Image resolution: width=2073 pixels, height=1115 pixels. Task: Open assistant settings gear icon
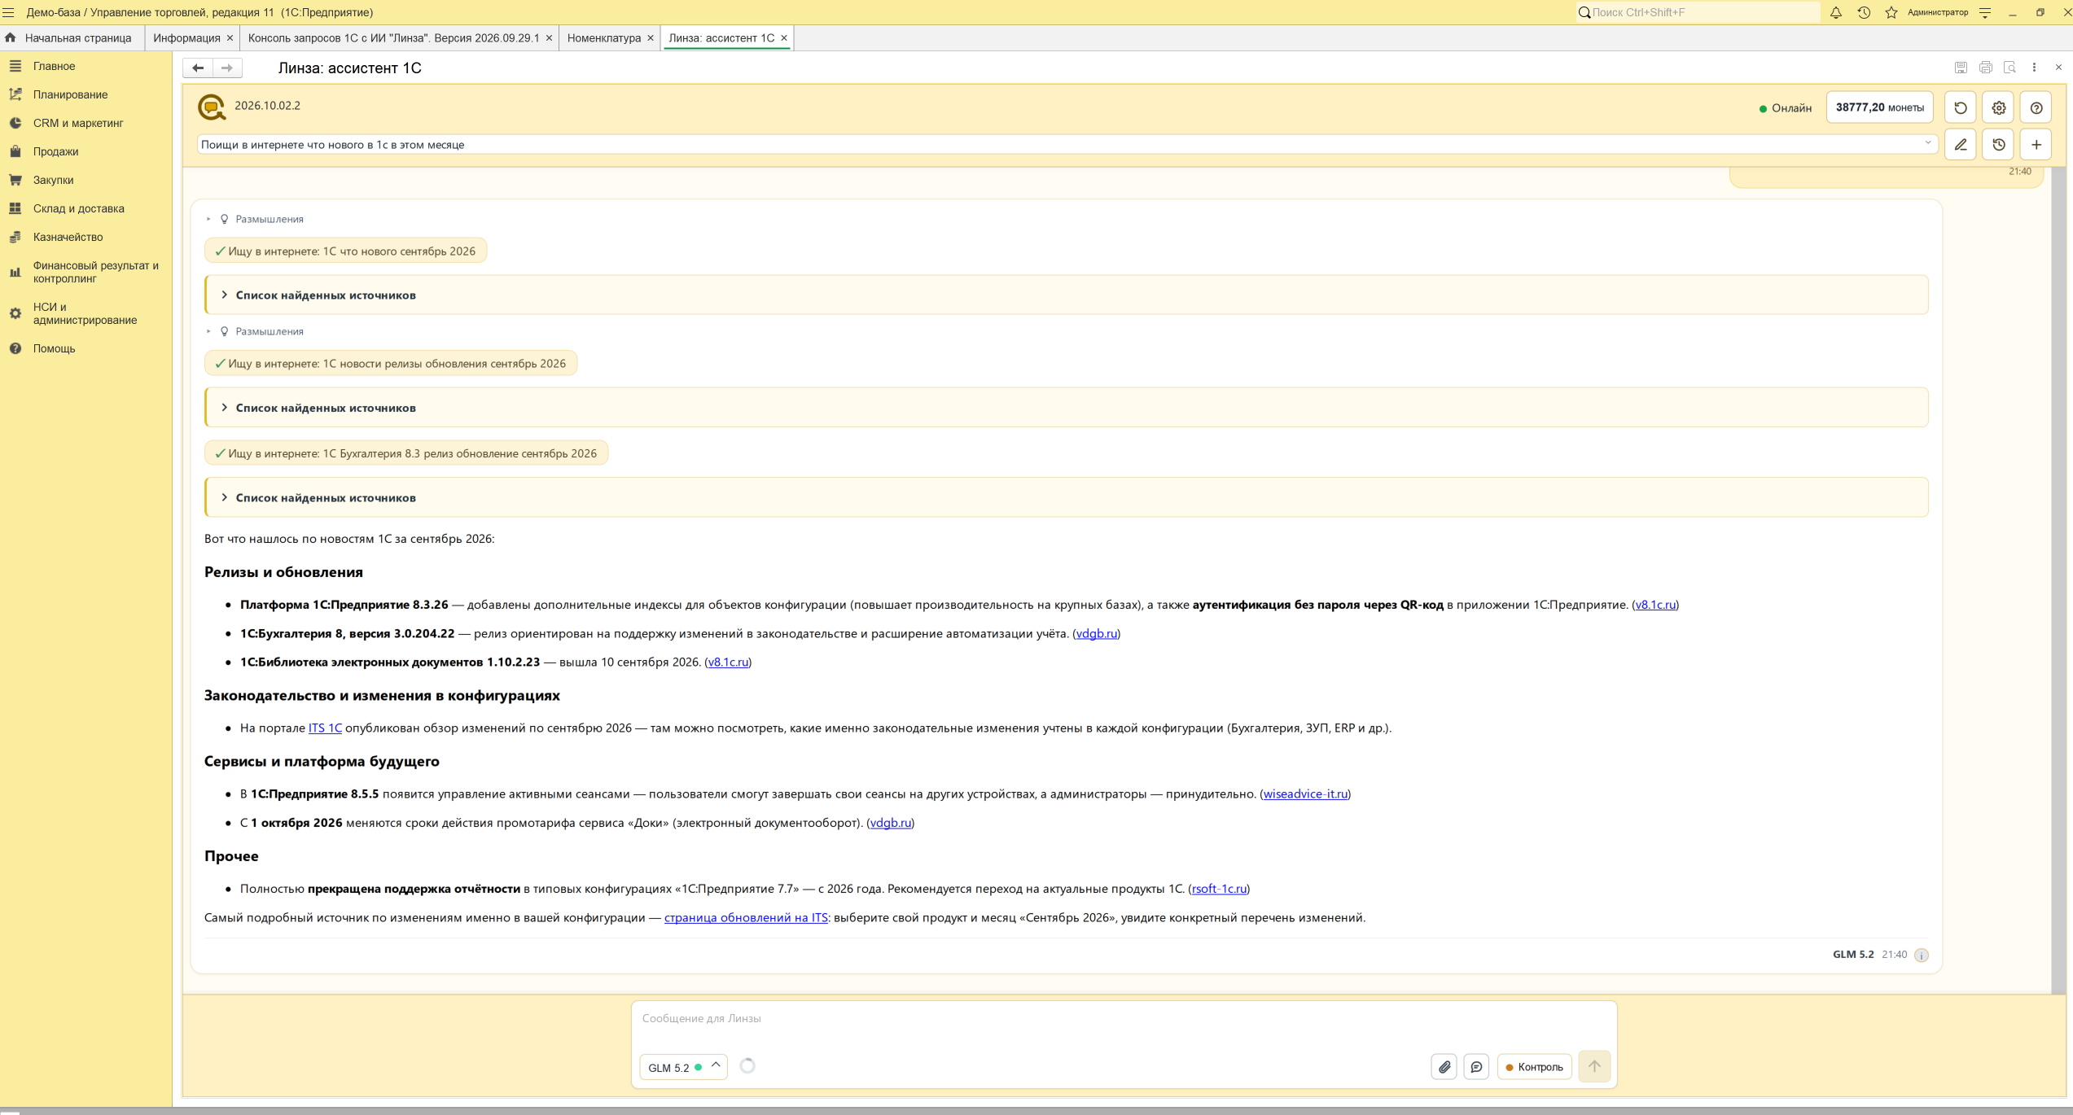(x=1998, y=107)
